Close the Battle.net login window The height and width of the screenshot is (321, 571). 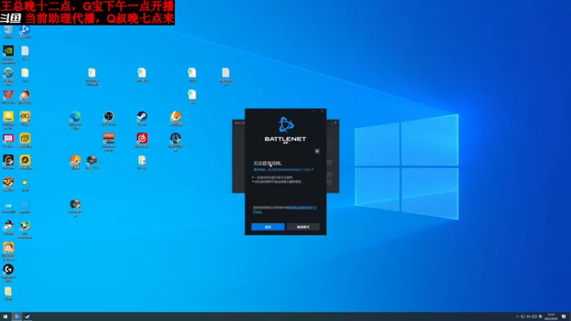322,111
